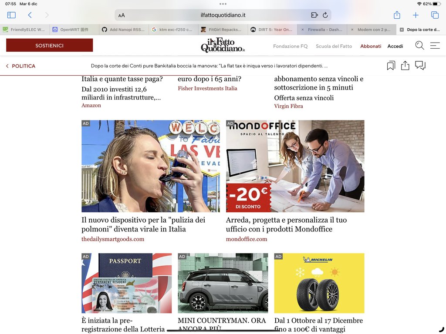Close the Firewalla tab
This screenshot has width=446, height=334.
point(302,30)
